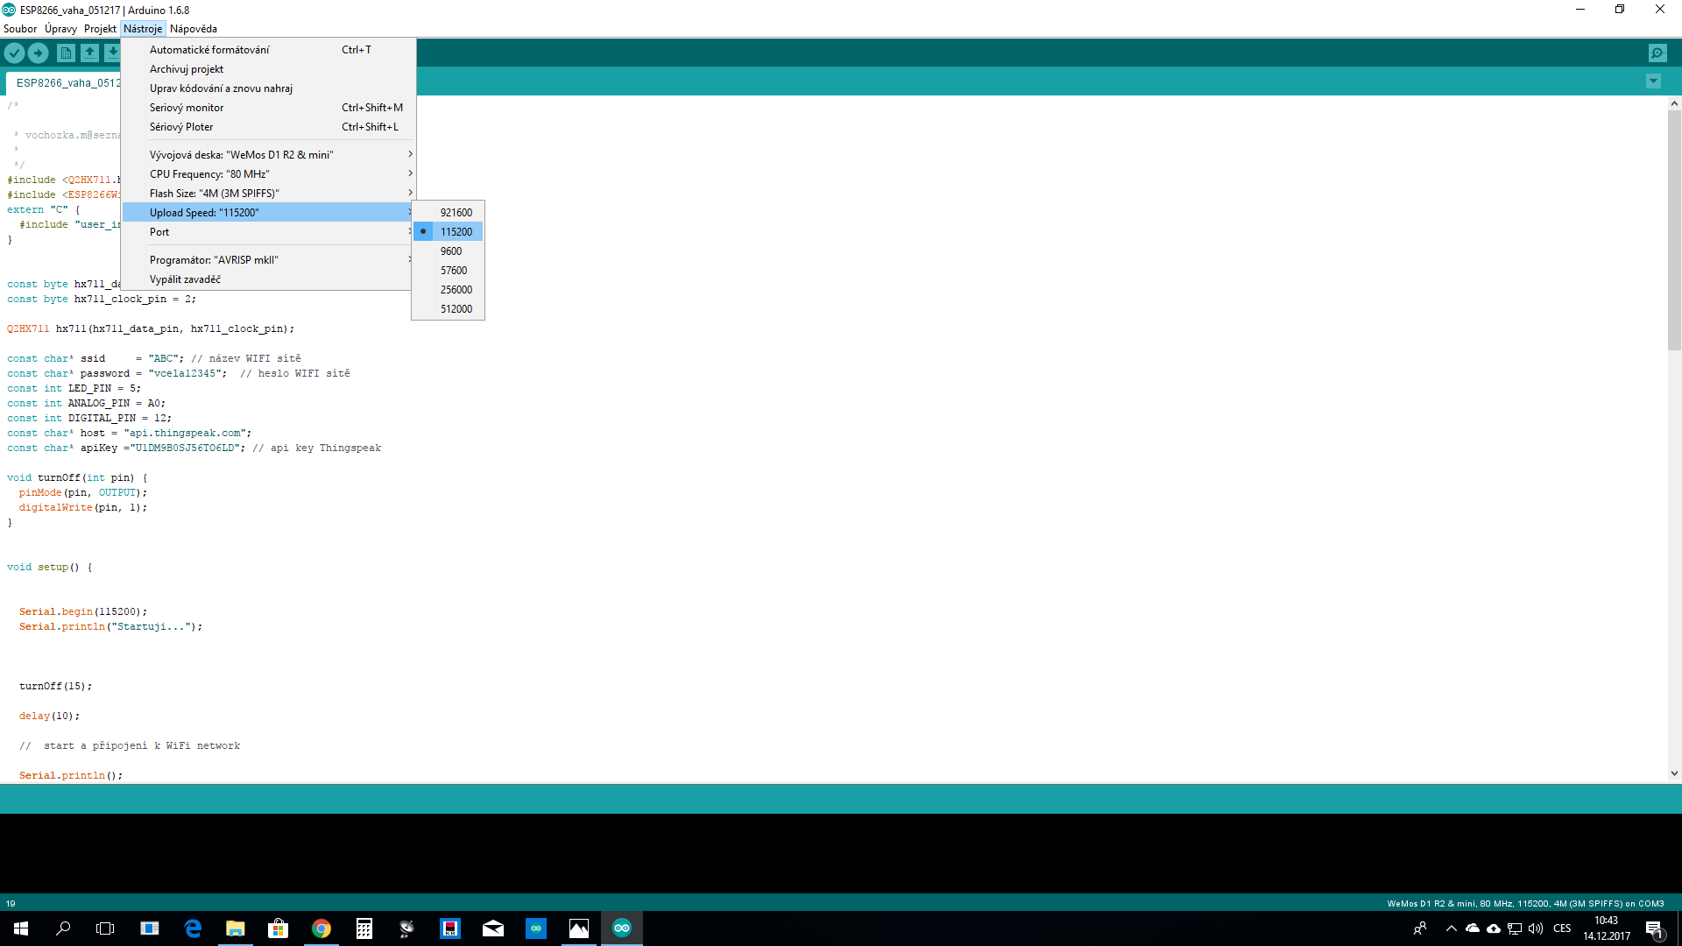Click the Upload arrow toolbar icon

click(39, 53)
